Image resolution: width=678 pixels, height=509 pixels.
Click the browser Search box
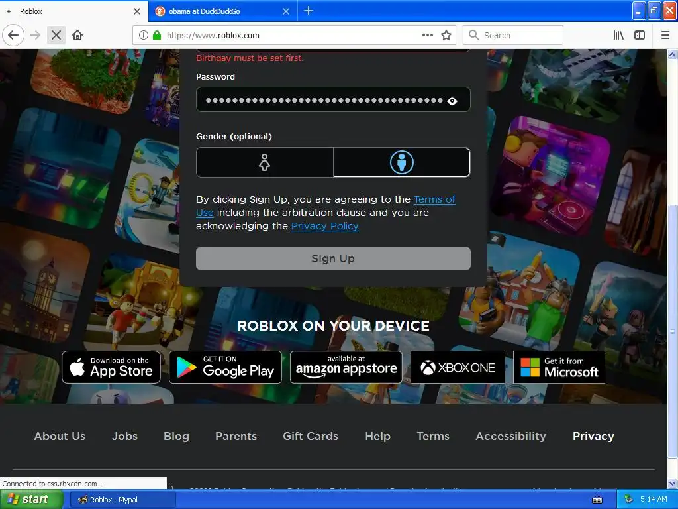(x=513, y=35)
